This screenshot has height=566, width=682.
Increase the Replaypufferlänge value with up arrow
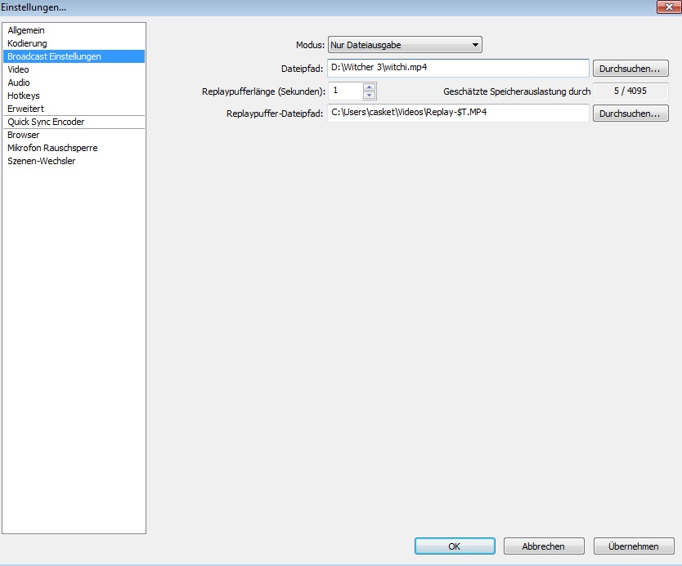pyautogui.click(x=370, y=87)
